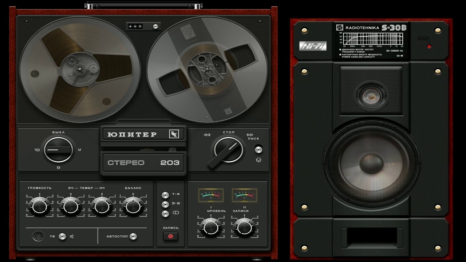This screenshot has width=466, height=262.
Task: Click the Юпитер bird logo emblem
Action: tap(174, 134)
